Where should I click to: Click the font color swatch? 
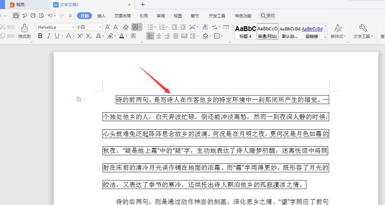pyautogui.click(x=122, y=35)
